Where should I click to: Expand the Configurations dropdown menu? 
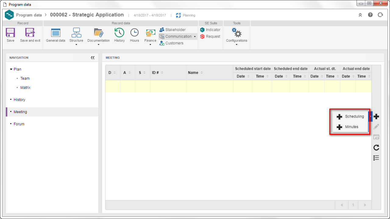(x=236, y=45)
